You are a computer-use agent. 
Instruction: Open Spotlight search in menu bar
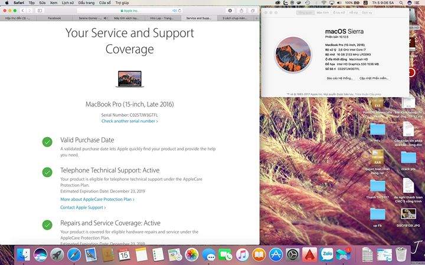click(401, 3)
